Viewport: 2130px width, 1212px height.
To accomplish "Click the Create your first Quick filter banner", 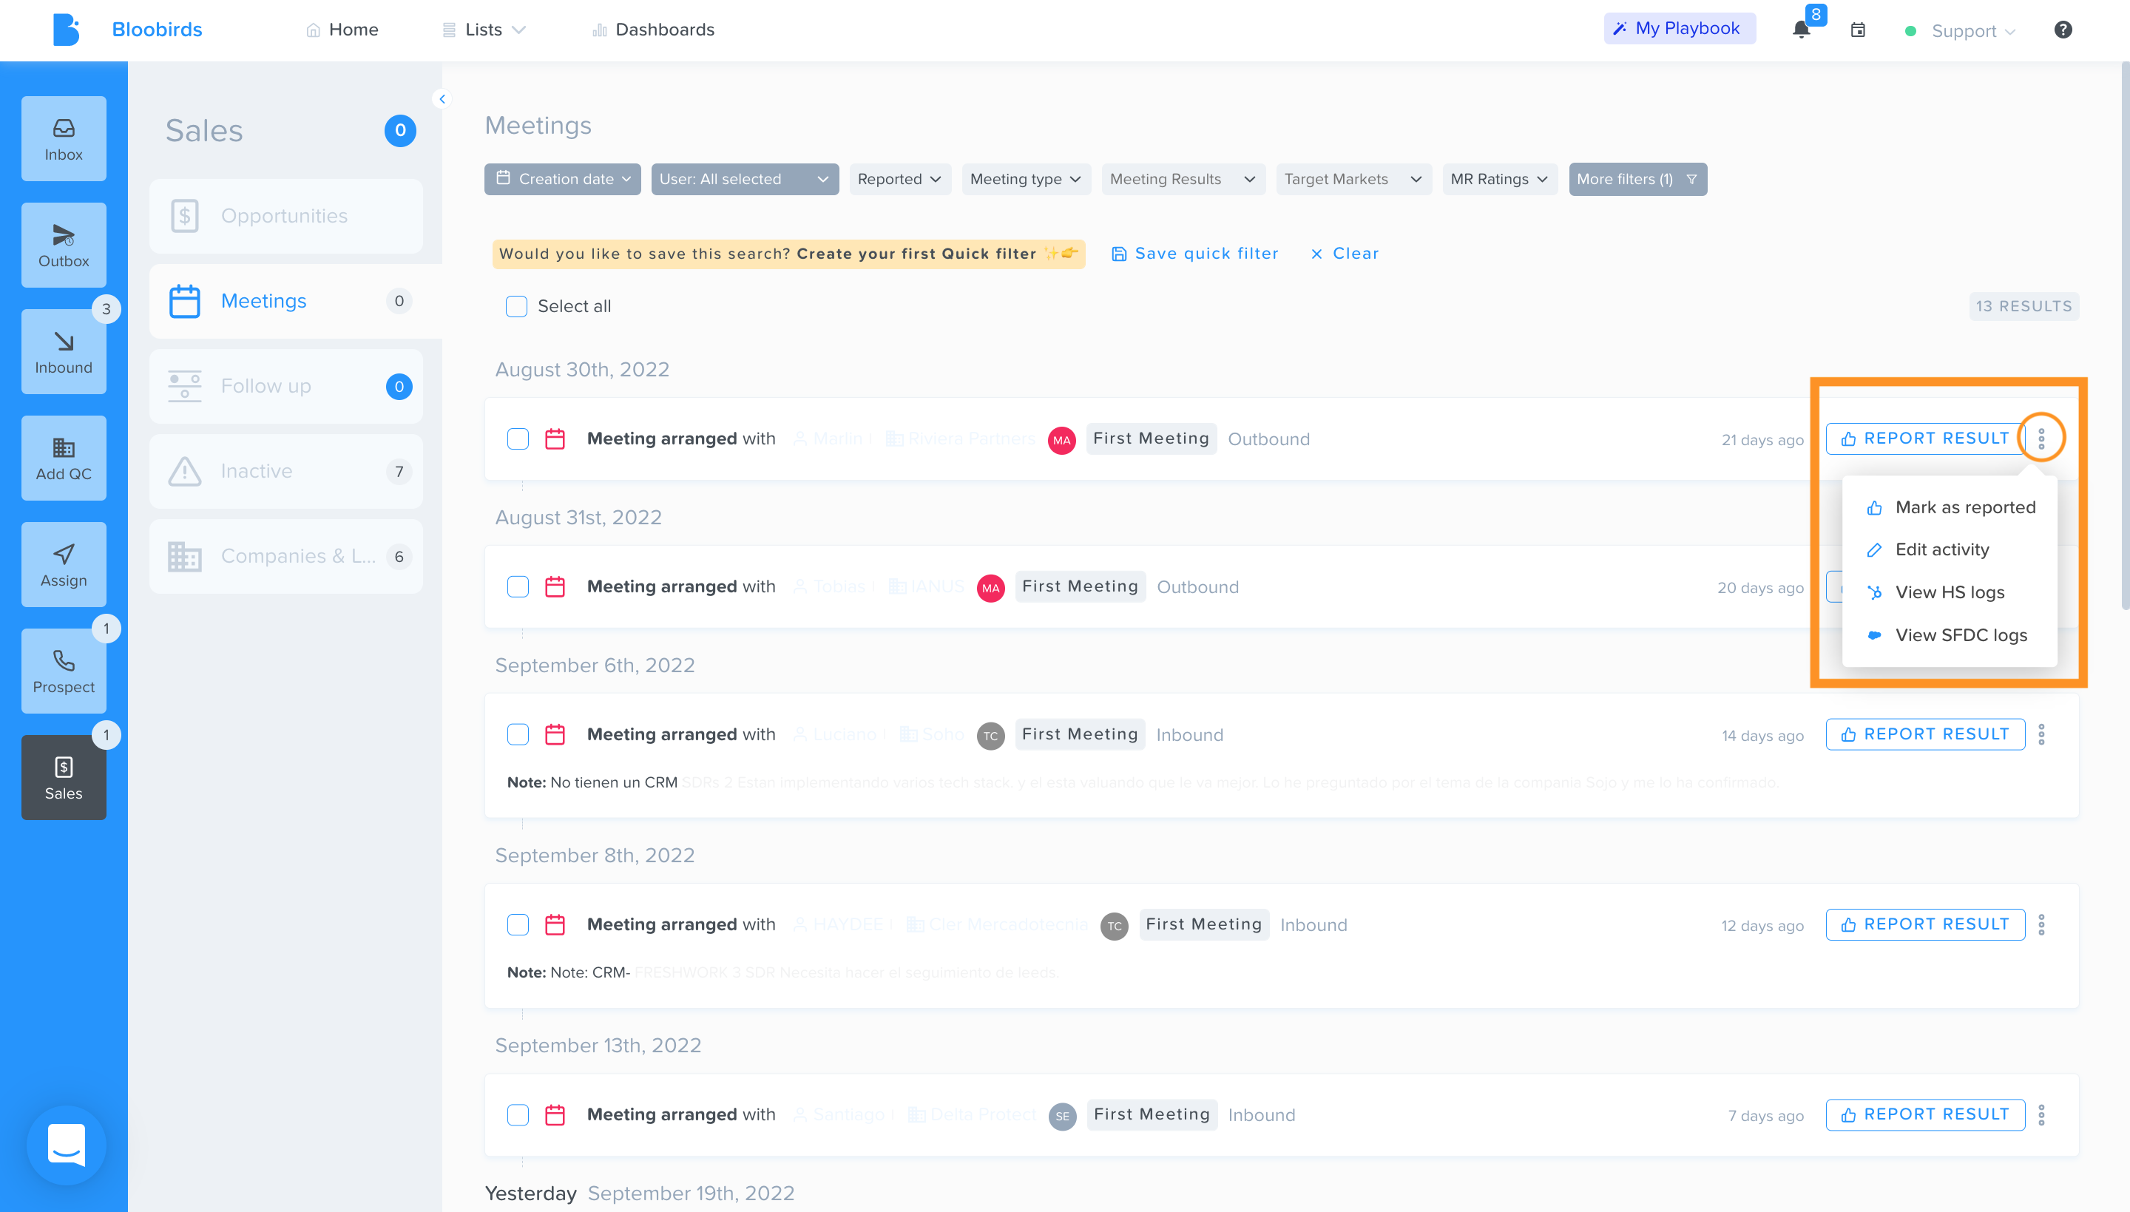I will click(788, 254).
